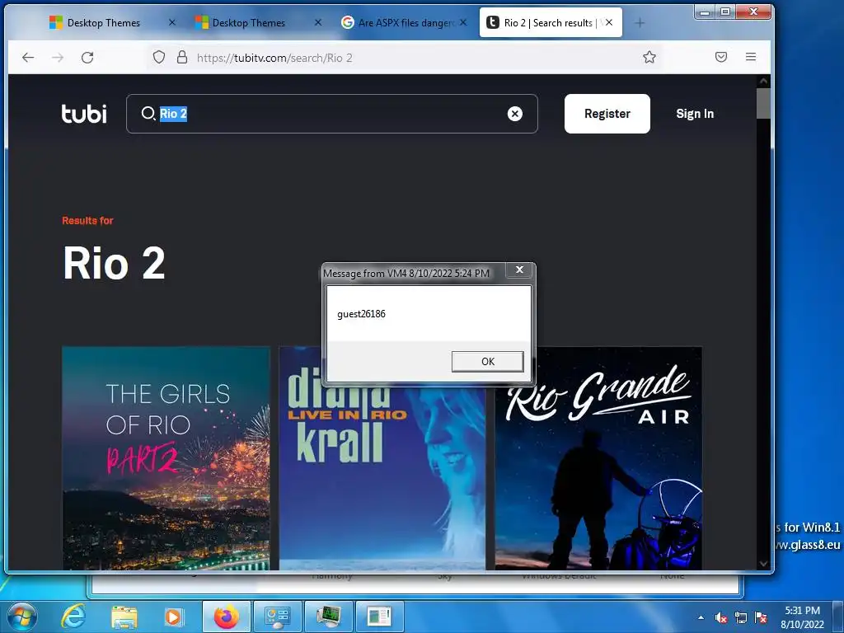Click the taskbar clock 5:31 PM
The height and width of the screenshot is (633, 844).
pos(802,611)
